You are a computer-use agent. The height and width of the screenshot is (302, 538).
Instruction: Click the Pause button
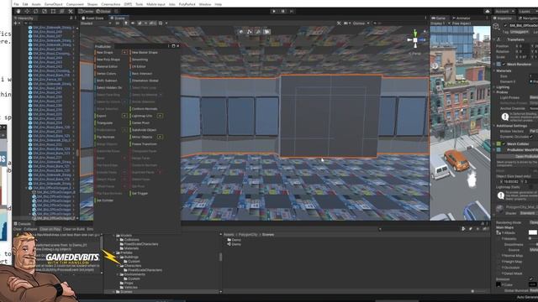point(282,11)
